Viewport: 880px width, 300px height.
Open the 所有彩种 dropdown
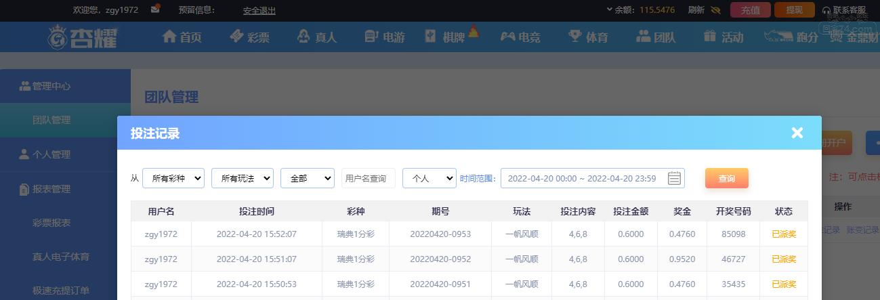(x=173, y=178)
